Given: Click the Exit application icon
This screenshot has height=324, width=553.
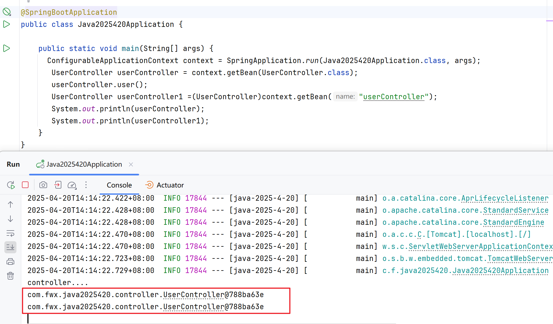Looking at the screenshot, I should pyautogui.click(x=58, y=185).
